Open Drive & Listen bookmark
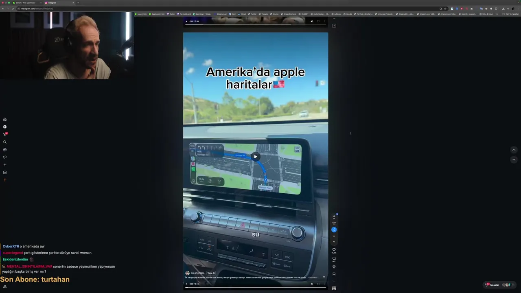521x293 pixels. 487,14
